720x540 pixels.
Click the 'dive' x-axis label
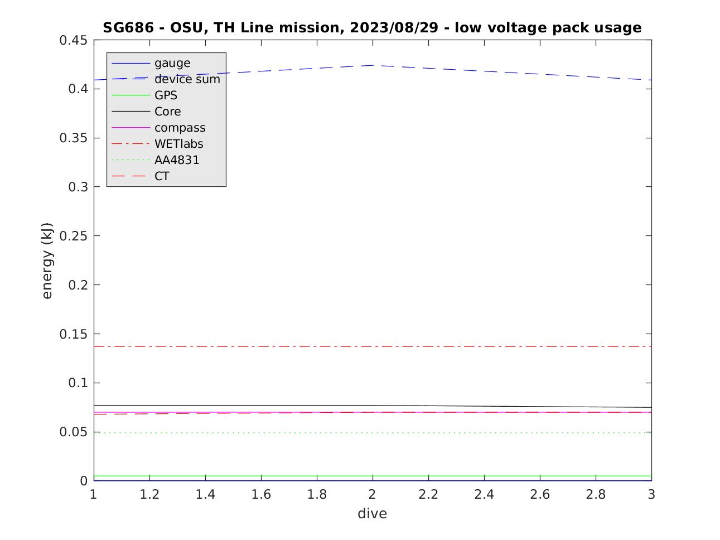tap(372, 513)
